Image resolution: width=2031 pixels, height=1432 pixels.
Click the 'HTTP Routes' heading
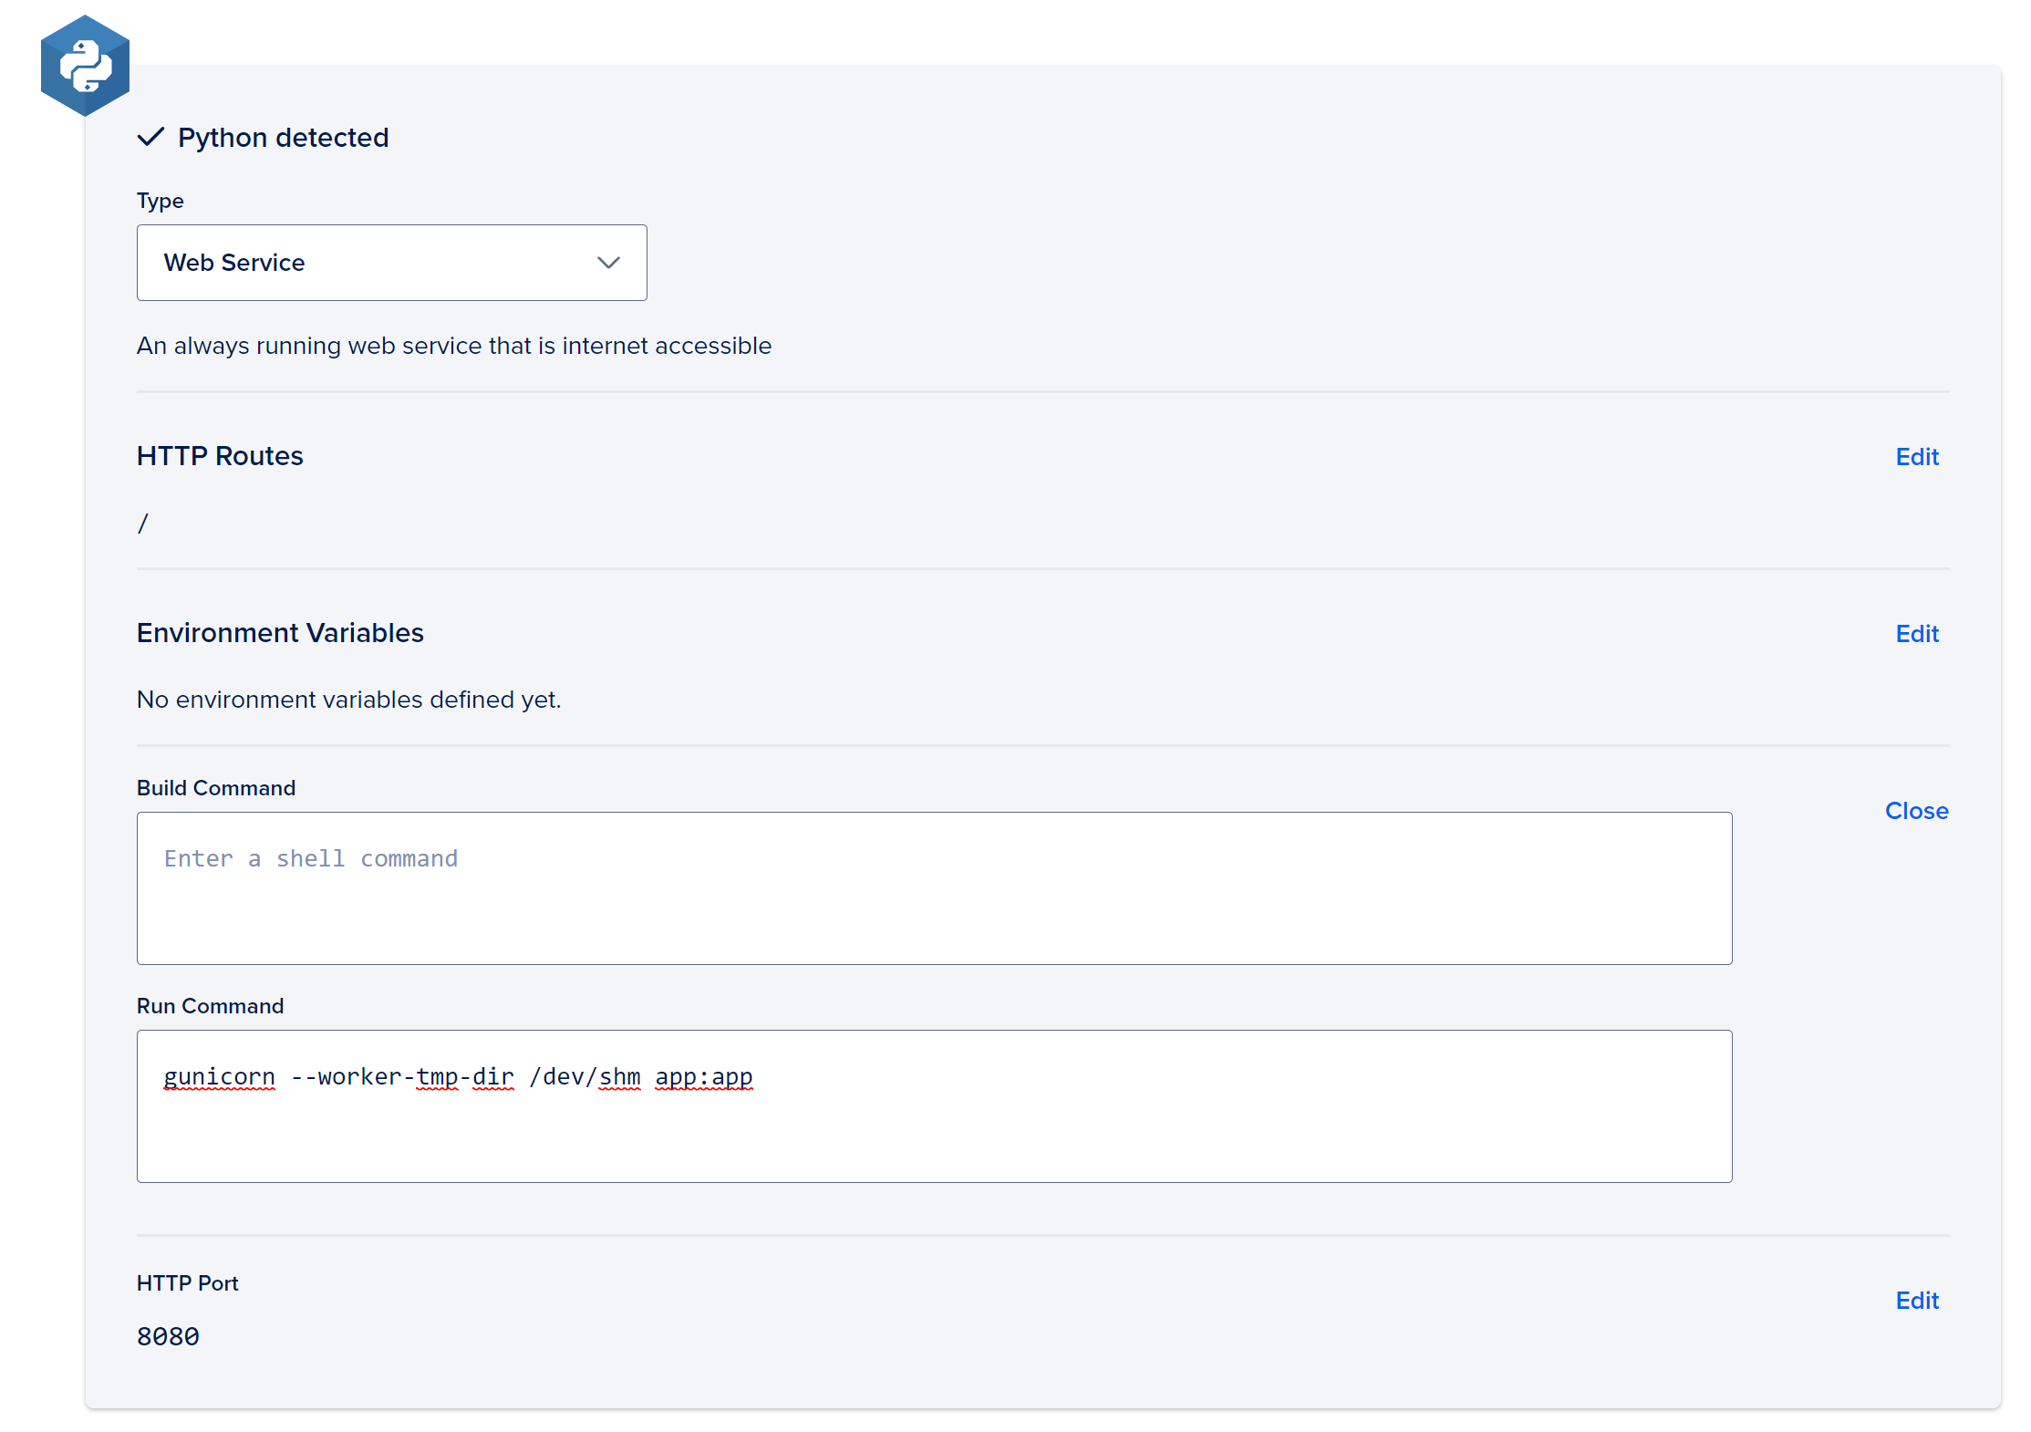[x=220, y=455]
